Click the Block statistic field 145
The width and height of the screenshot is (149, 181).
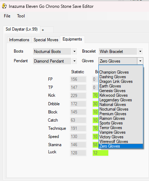[x=78, y=112]
